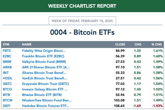Select the BRRR symbol link
The height and width of the screenshot is (110, 165).
[7, 62]
